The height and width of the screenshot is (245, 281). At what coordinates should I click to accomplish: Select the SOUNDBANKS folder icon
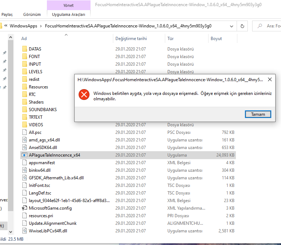click(x=25, y=109)
